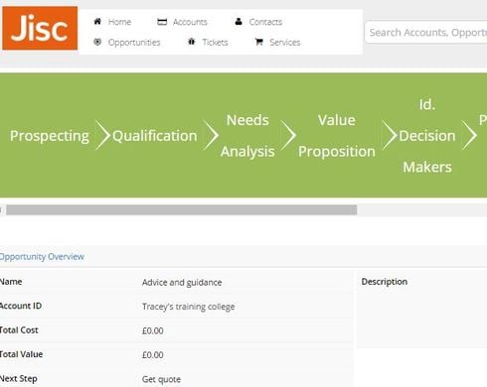Image resolution: width=487 pixels, height=387 pixels.
Task: Click the chevron after Value Proposition
Action: (390, 135)
